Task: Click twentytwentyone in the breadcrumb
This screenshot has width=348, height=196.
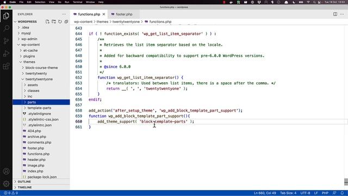Action: 126,22
